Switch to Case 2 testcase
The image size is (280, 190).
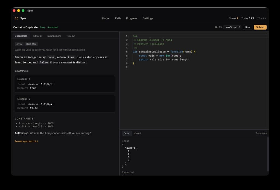coord(138,133)
